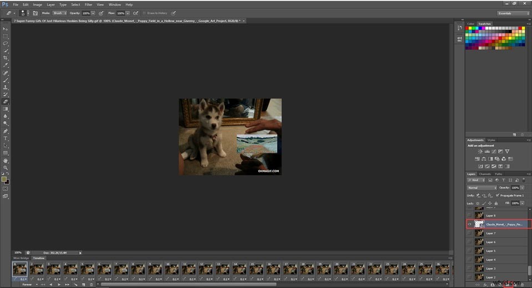Viewport: 532px width, 288px height.
Task: Open the Image menu
Action: [37, 5]
